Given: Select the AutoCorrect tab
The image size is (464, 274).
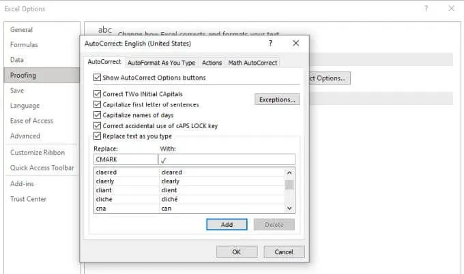Looking at the screenshot, I should [x=104, y=62].
